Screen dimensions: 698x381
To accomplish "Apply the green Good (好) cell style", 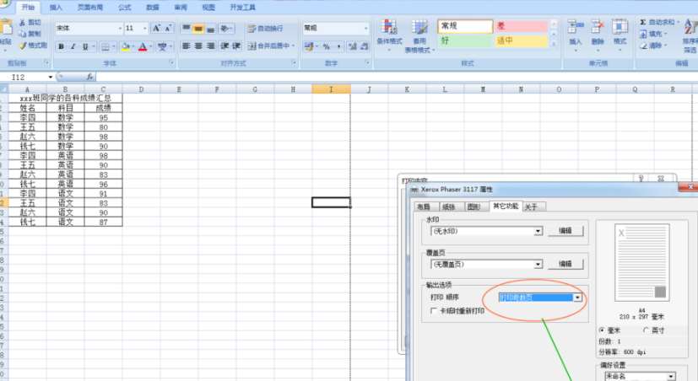I will [465, 41].
